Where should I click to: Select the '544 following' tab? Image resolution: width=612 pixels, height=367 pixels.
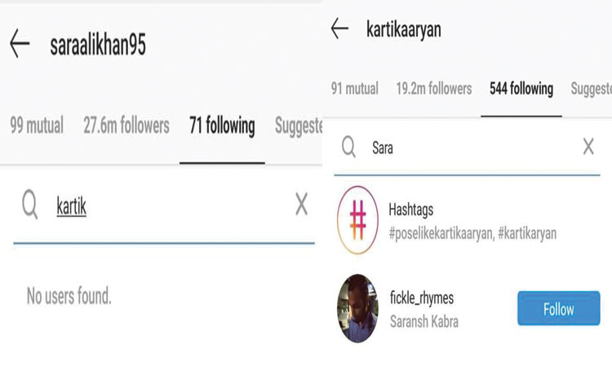point(521,89)
